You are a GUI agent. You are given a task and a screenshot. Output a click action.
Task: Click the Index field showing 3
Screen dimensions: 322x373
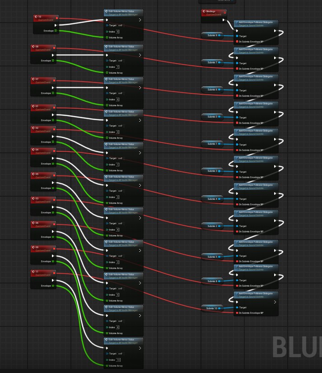pos(117,197)
